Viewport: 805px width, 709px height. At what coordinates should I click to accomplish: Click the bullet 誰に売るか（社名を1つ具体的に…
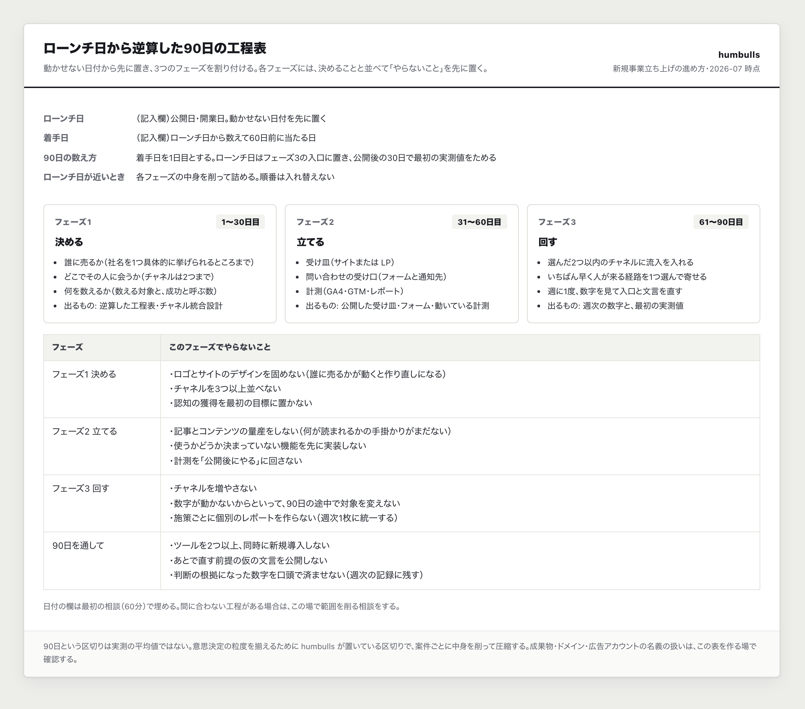pyautogui.click(x=159, y=263)
